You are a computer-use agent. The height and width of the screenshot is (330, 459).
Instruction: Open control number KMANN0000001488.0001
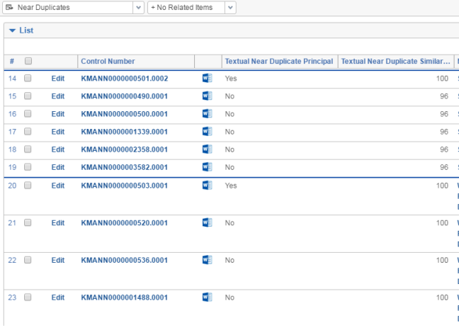125,298
